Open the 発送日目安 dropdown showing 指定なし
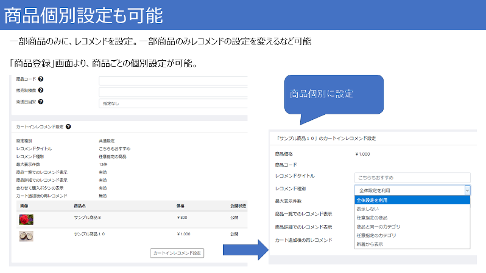Screen dimensions: 486x273 point(173,103)
